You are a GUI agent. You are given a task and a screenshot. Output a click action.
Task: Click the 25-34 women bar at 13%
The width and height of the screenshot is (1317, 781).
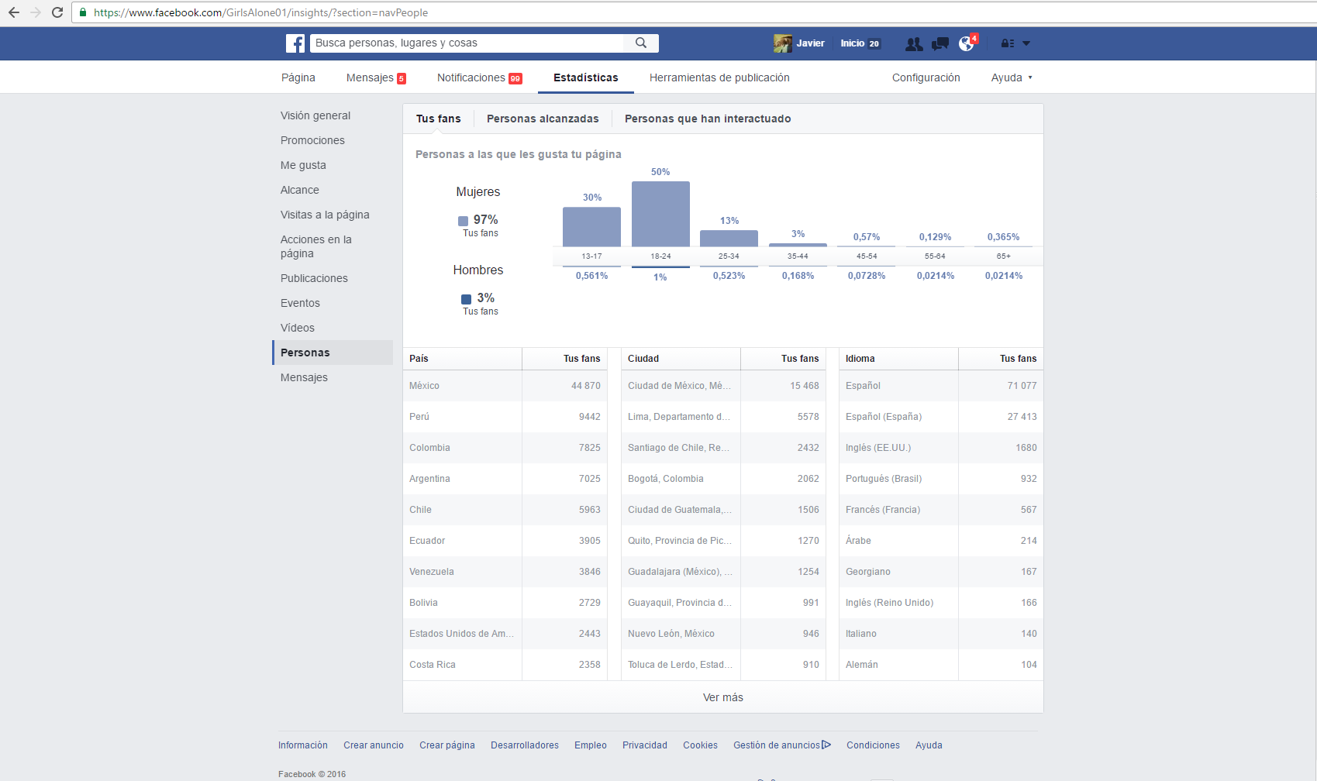729,238
